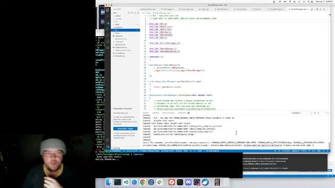Select the Debug Console panel tab
This screenshot has width=335, height=188.
click(x=169, y=113)
